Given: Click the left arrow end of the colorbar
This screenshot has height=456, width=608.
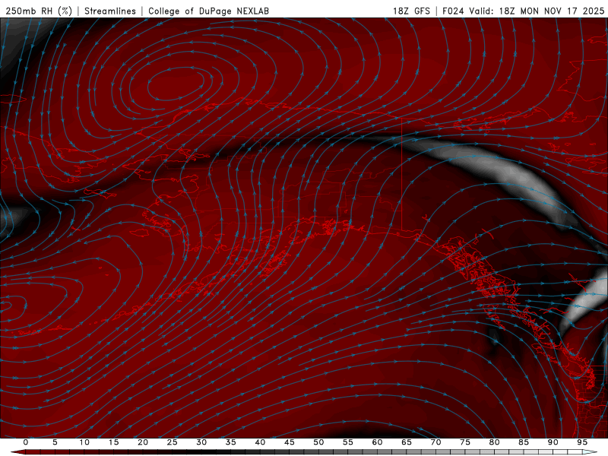Looking at the screenshot, I should click(17, 452).
